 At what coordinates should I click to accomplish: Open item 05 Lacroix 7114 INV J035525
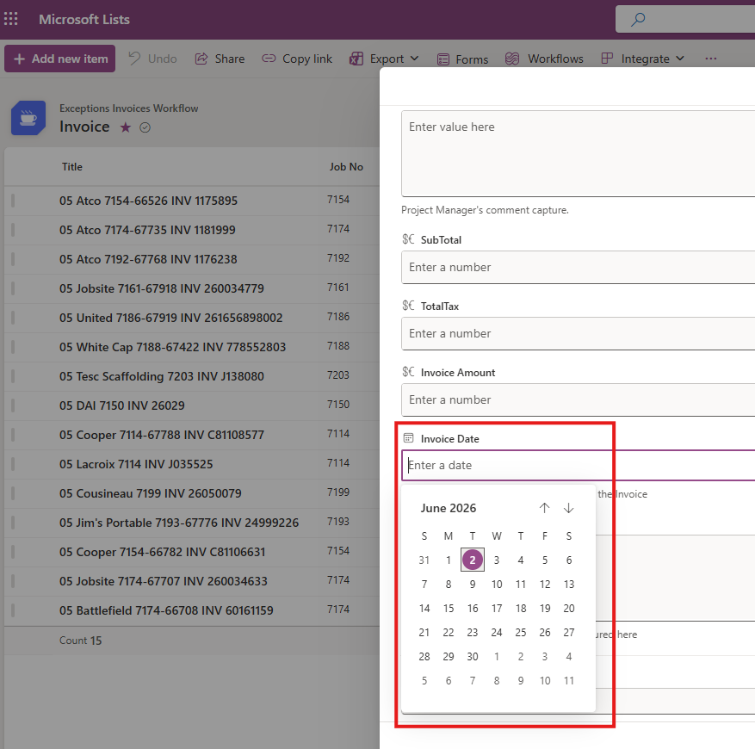tap(136, 464)
